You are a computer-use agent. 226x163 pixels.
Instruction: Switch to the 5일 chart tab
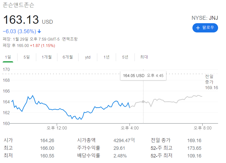pos(27,57)
